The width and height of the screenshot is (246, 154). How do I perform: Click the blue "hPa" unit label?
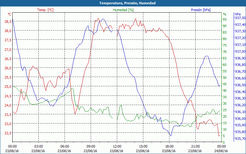click(237, 14)
